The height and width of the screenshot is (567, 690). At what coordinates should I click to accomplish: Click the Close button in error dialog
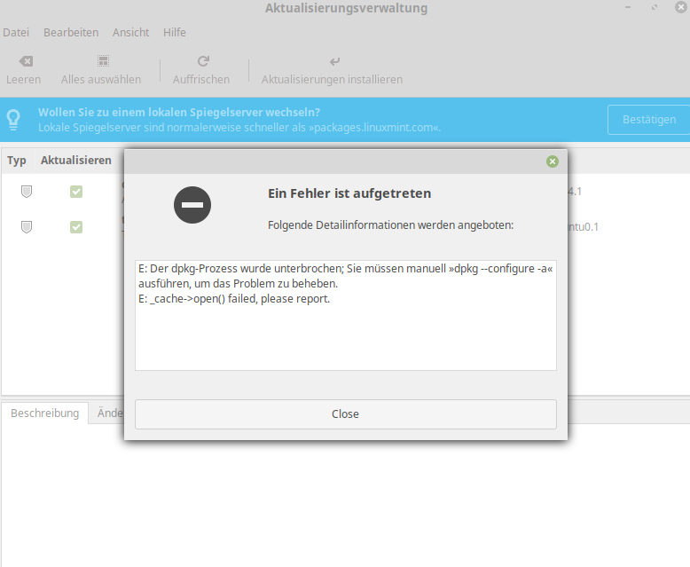(345, 414)
